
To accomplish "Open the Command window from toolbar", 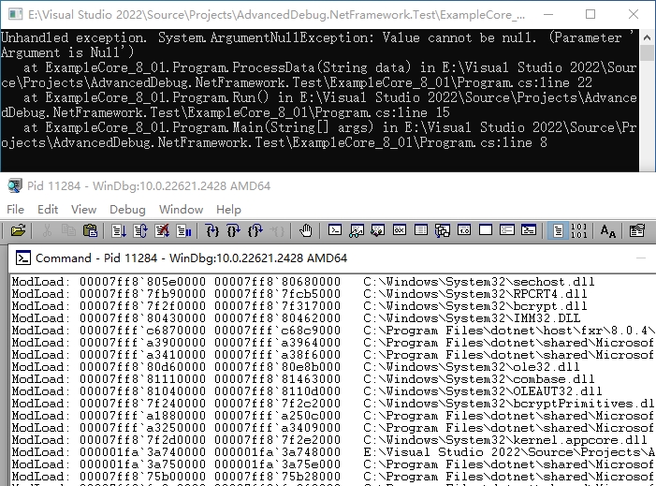I will [x=335, y=230].
